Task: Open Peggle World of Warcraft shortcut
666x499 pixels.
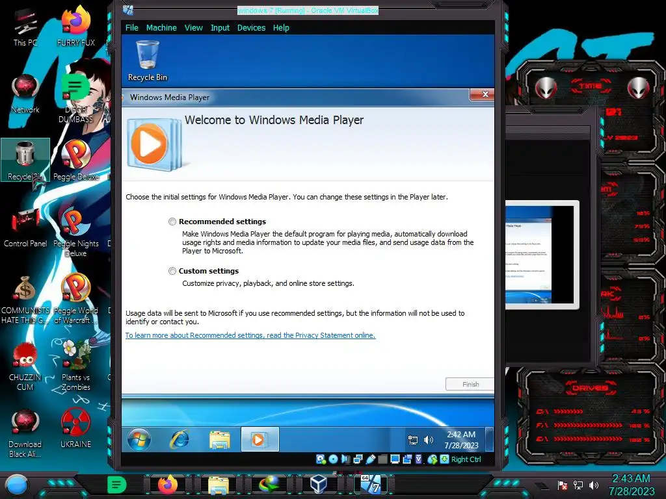Action: point(76,299)
